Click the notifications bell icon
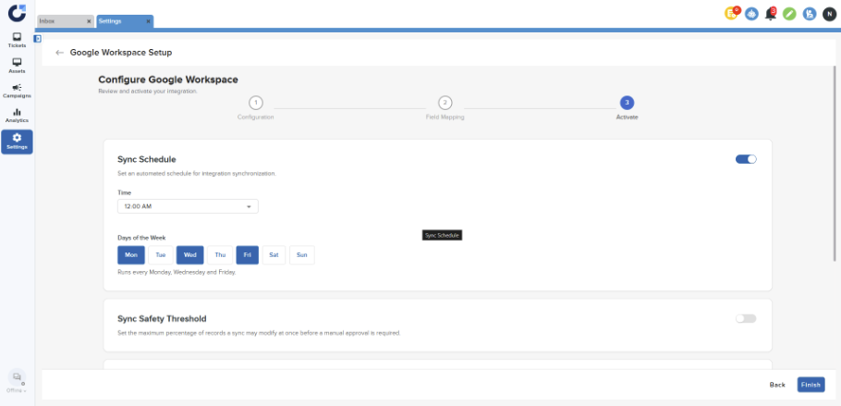Viewport: 841px width, 406px height. click(771, 14)
